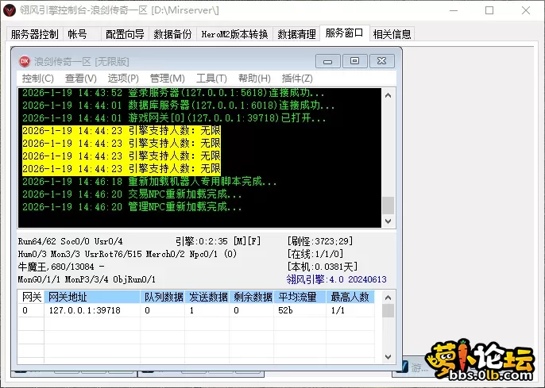Viewport: 545px width, 388px height.
Task: Click the log line 登录服务器(127.0.0.1:5618)连接成功
Action: click(173, 93)
